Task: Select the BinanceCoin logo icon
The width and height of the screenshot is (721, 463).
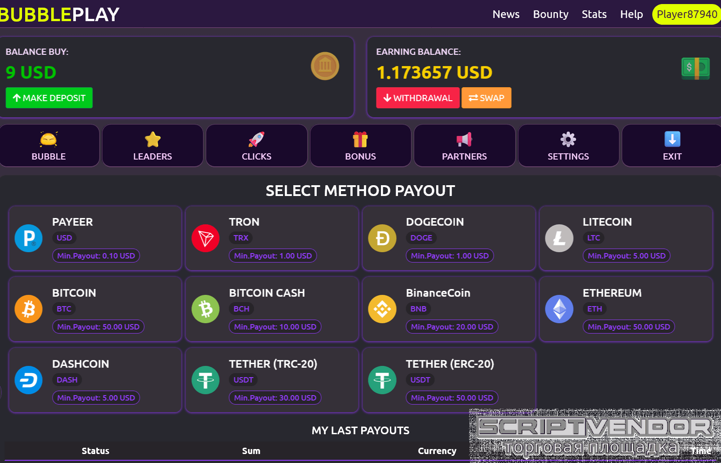Action: [382, 309]
